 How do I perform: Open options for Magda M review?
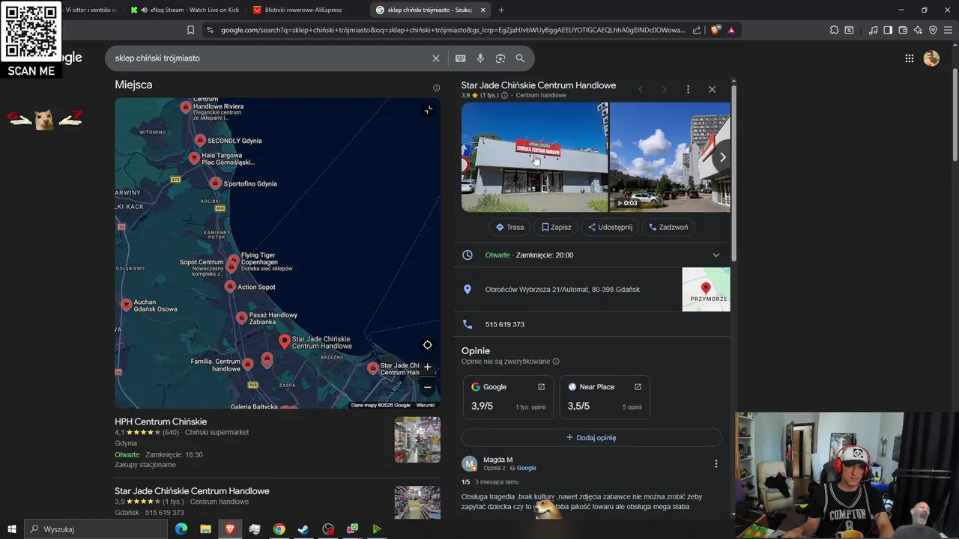pyautogui.click(x=716, y=464)
